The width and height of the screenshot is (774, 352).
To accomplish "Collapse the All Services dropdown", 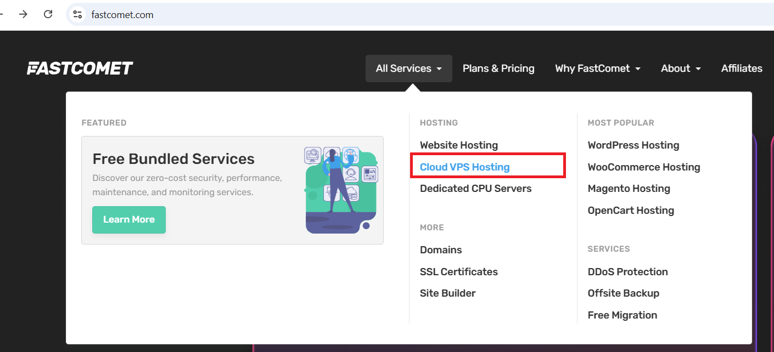I will click(x=409, y=69).
